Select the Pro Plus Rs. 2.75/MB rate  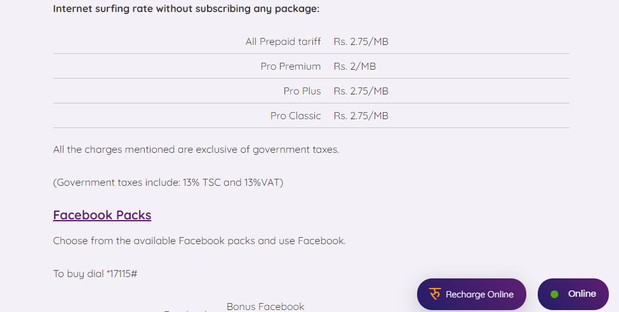click(361, 91)
